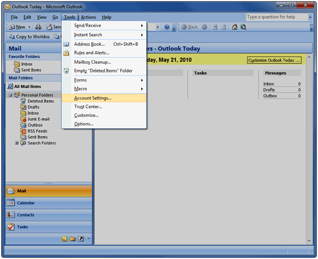Open the File menu

[14, 17]
